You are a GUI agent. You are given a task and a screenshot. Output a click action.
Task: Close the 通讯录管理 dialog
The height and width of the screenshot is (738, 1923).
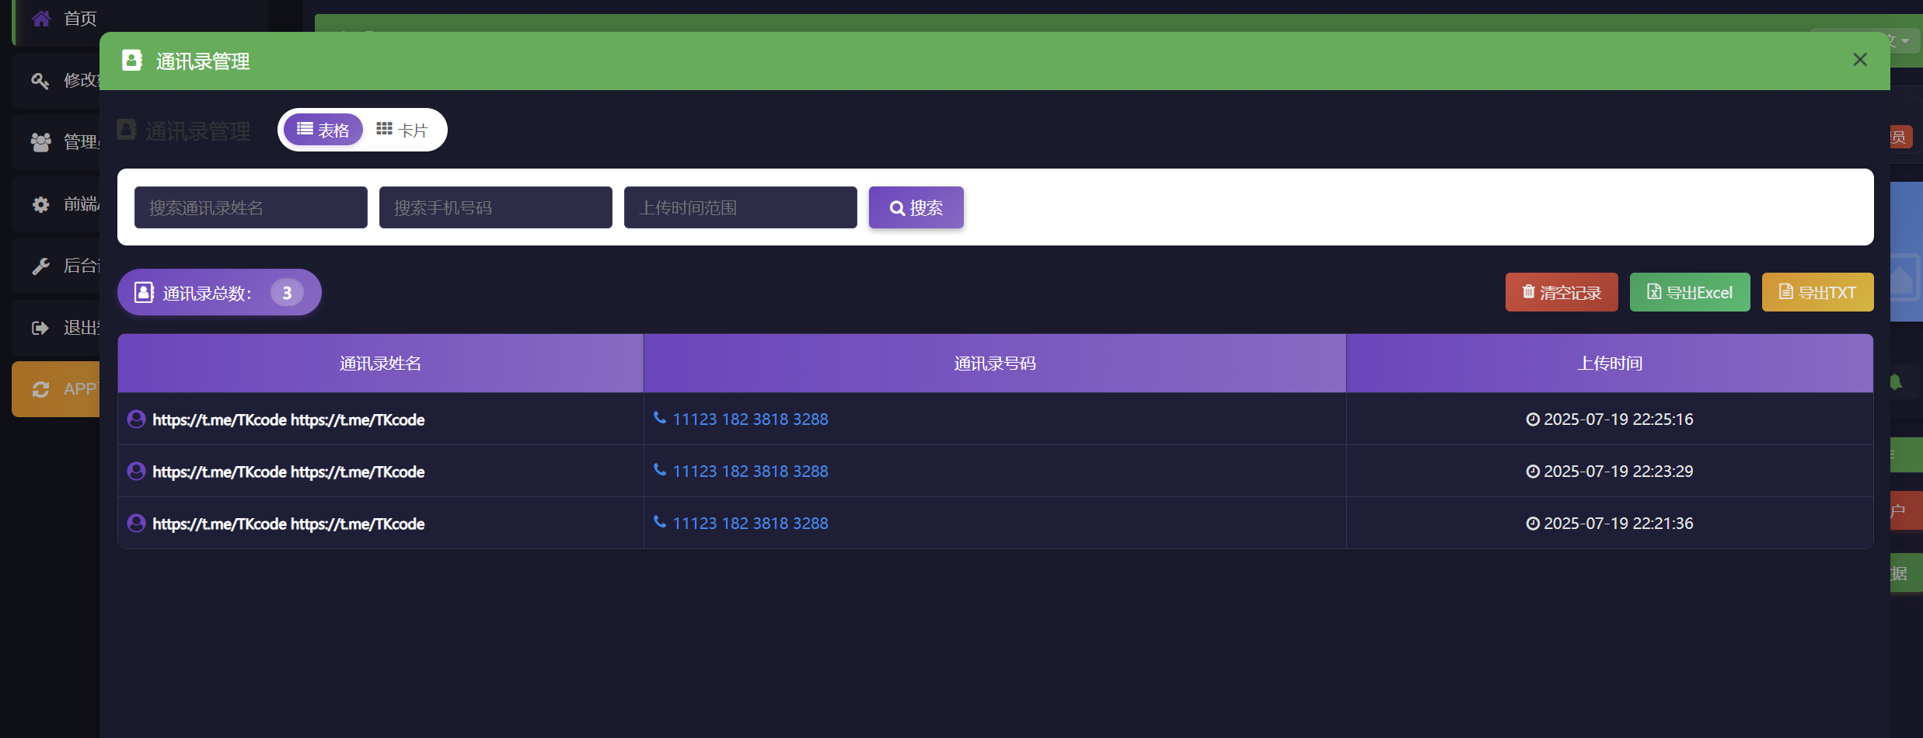click(x=1859, y=60)
